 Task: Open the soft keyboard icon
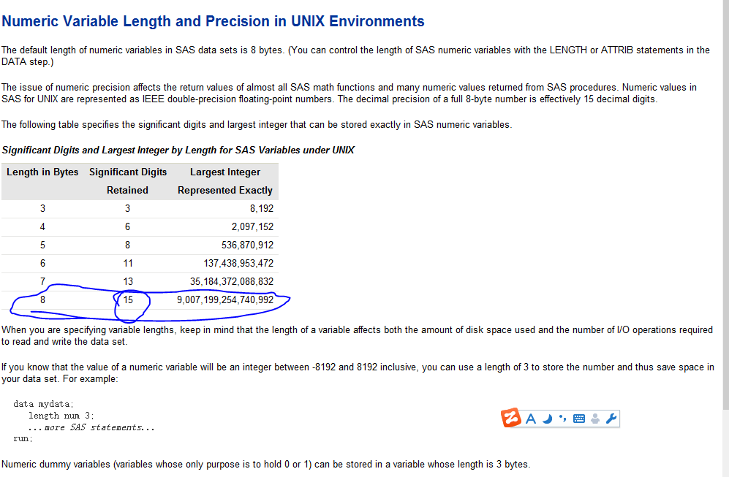tap(579, 419)
